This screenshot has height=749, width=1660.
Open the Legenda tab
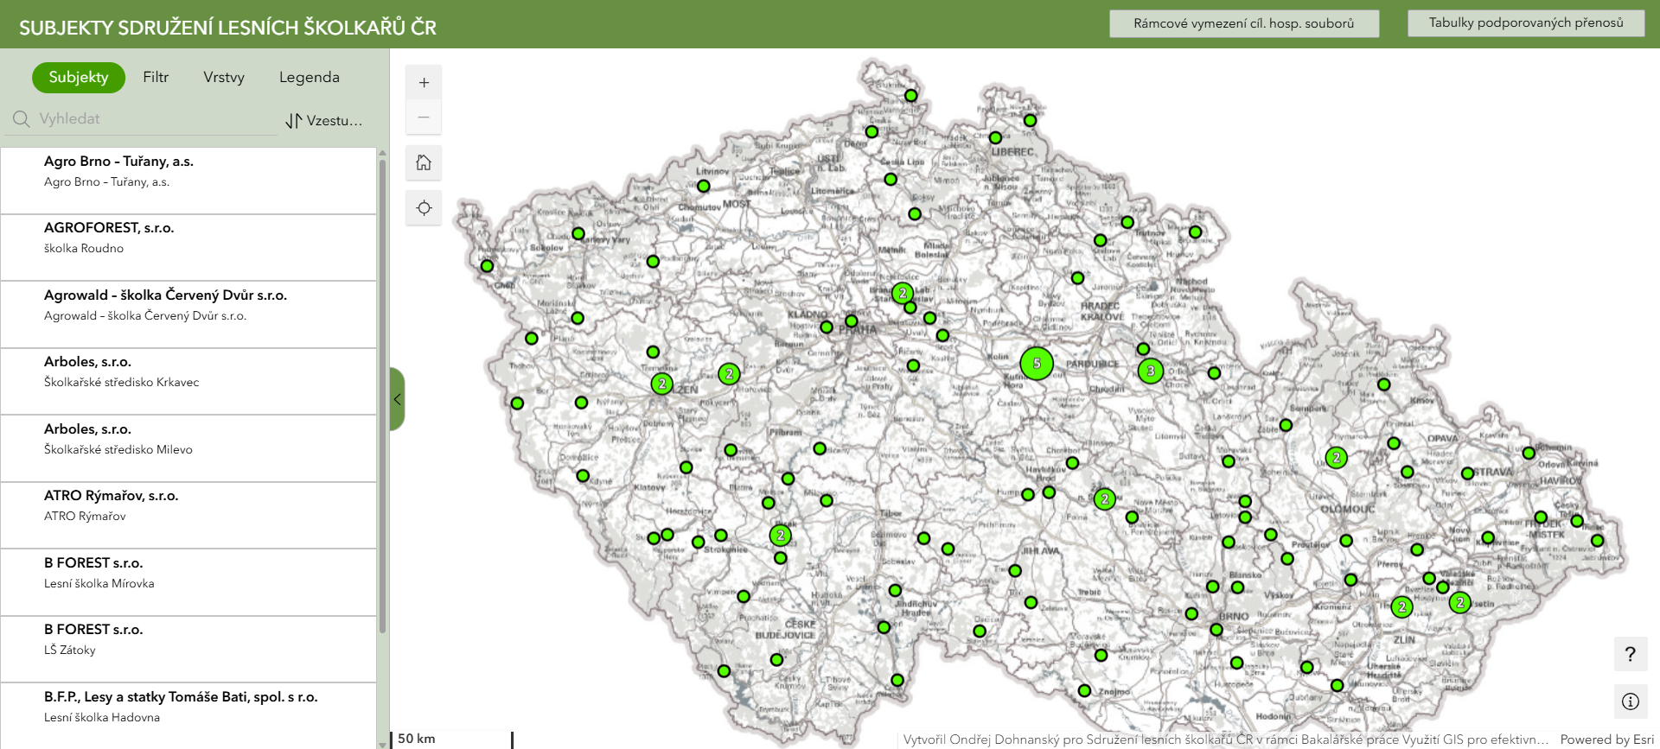click(x=309, y=78)
